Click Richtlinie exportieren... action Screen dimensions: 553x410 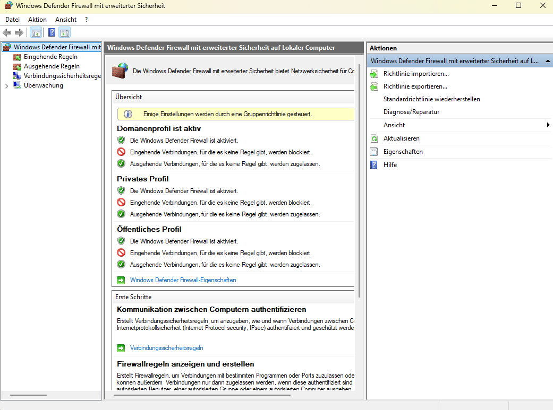tap(415, 86)
